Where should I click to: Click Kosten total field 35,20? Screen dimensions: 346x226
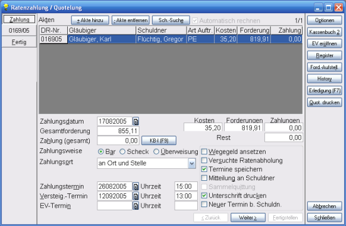click(x=203, y=127)
